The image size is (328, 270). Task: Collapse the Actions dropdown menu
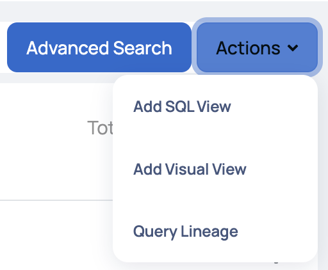257,47
